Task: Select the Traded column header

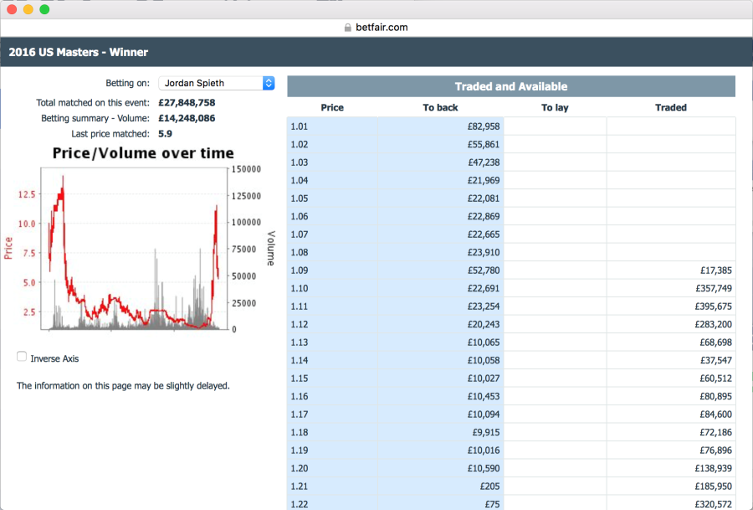Action: [671, 108]
